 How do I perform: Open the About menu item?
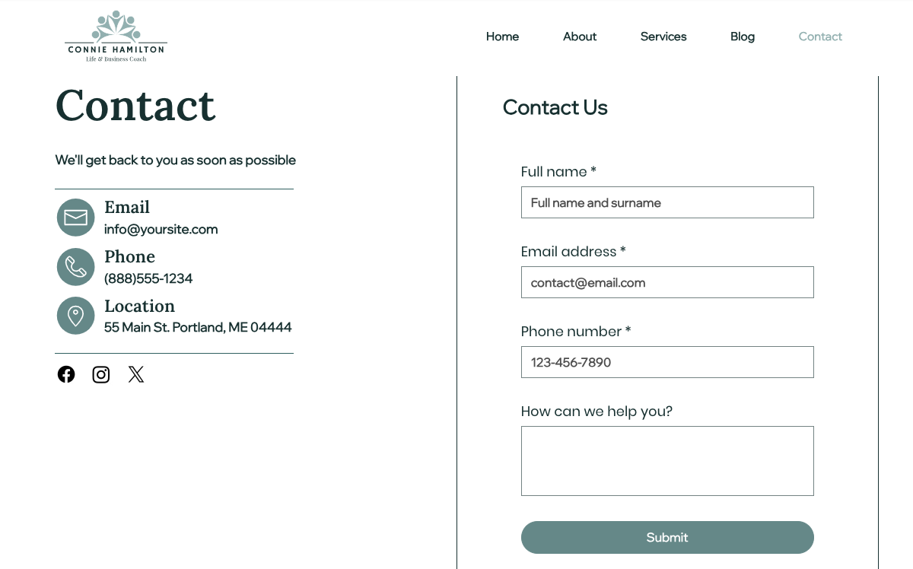point(580,37)
